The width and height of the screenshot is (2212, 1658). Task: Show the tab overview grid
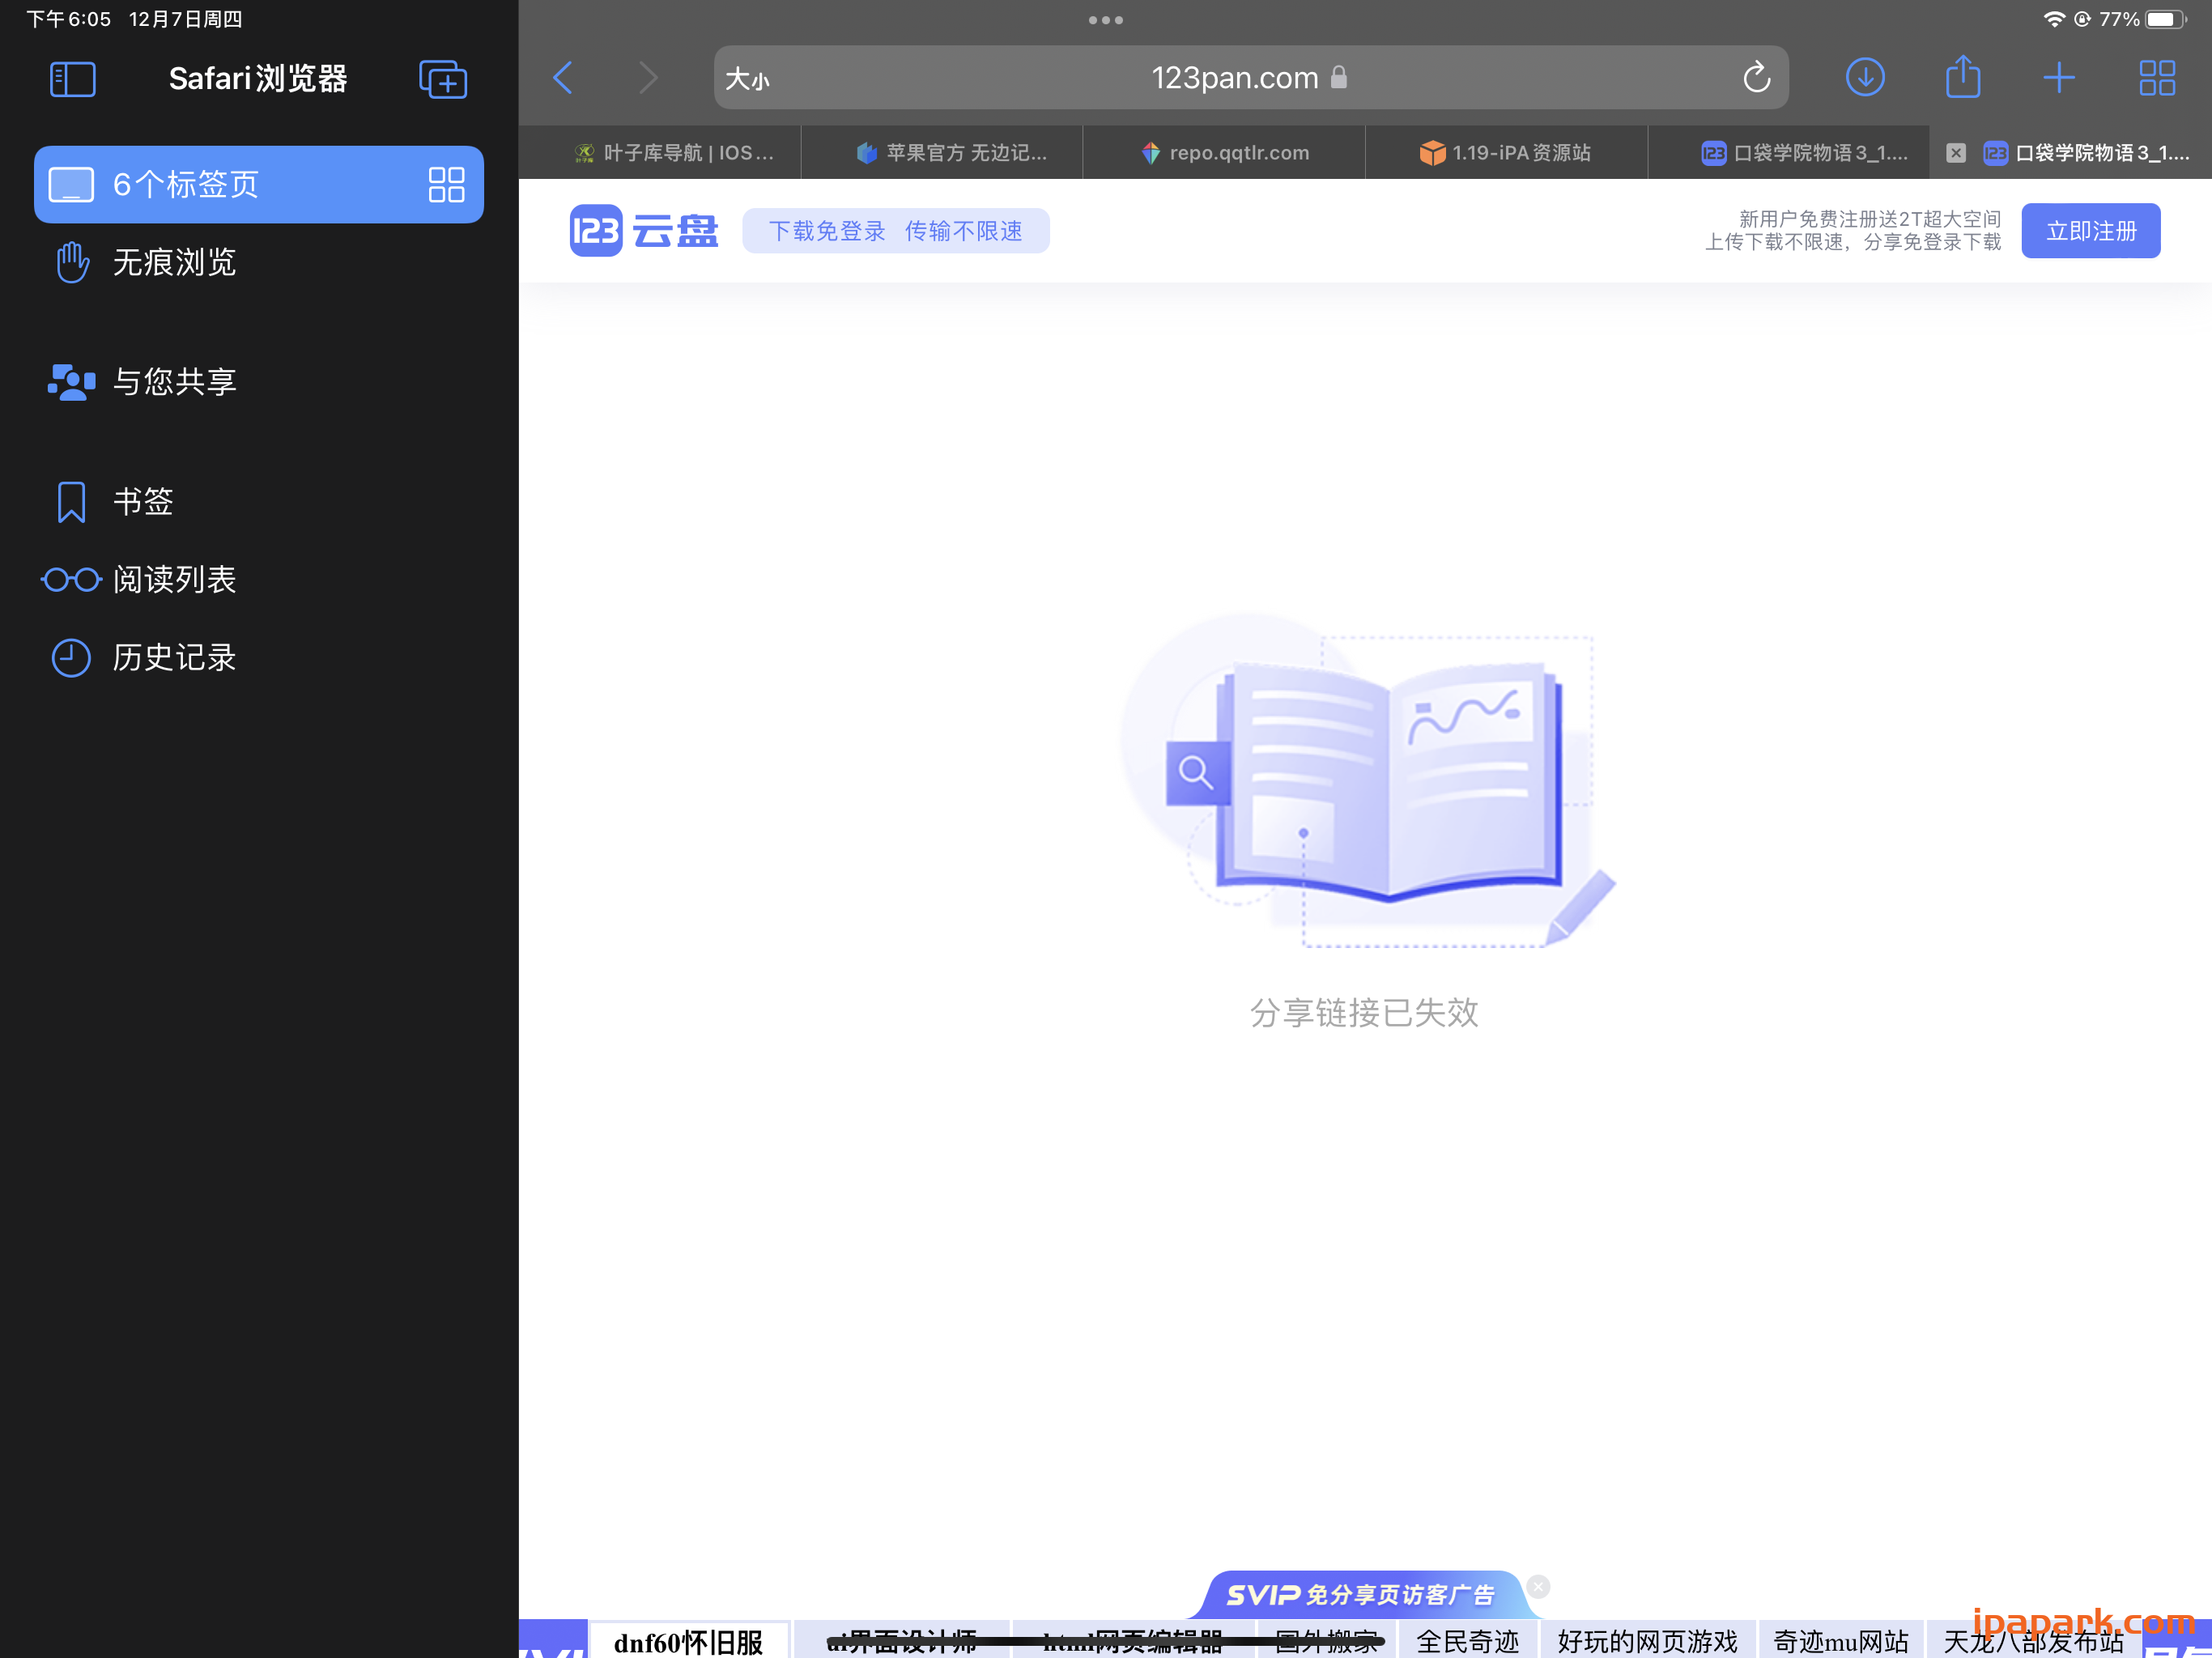(x=2157, y=77)
